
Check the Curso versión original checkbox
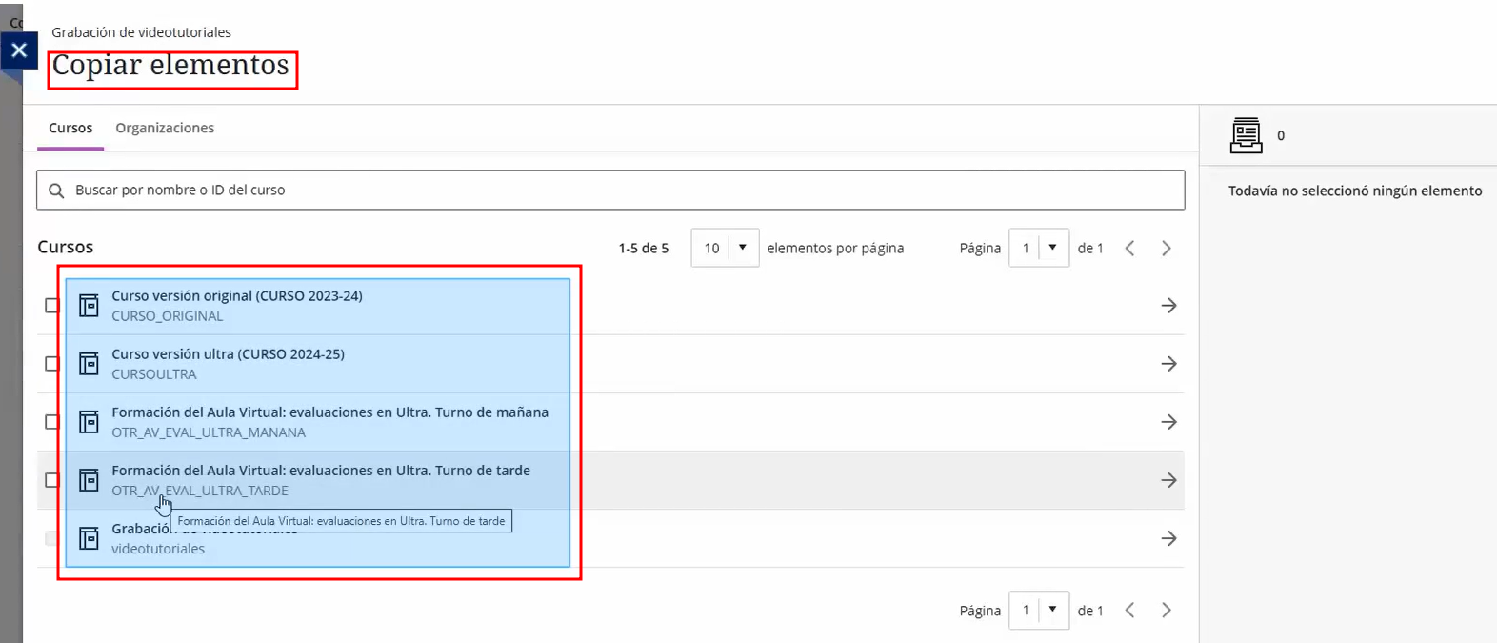click(52, 306)
